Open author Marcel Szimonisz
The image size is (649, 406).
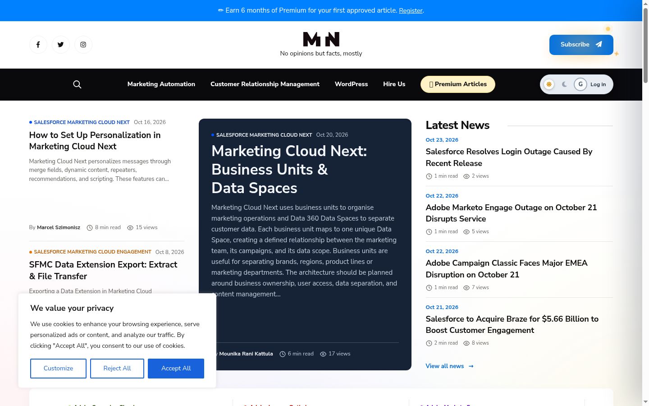[59, 228]
